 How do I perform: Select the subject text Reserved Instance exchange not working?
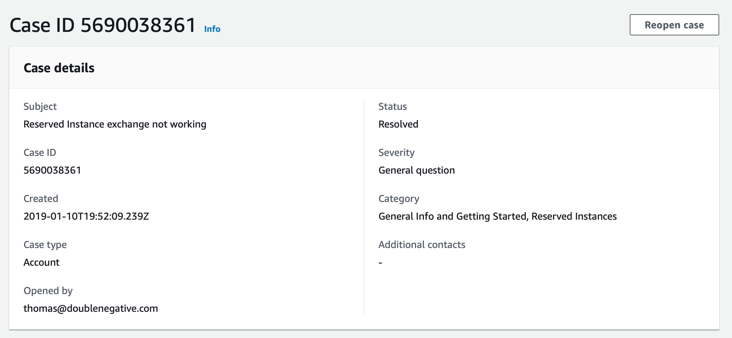115,124
